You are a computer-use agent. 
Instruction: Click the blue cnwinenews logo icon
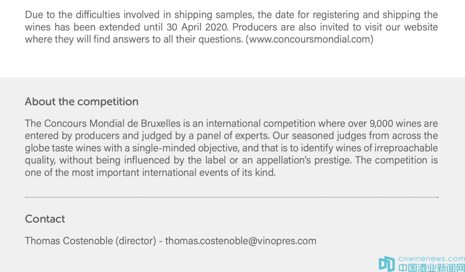[x=386, y=264]
